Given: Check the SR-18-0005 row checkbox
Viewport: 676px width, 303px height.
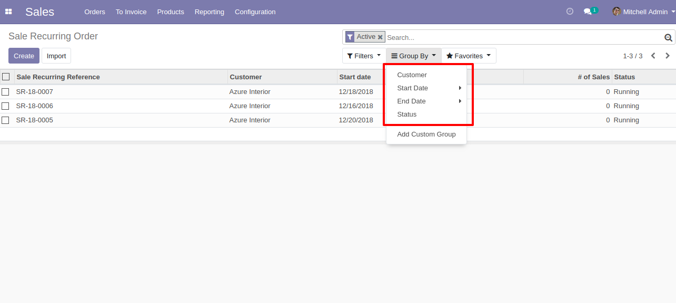Looking at the screenshot, I should point(5,120).
